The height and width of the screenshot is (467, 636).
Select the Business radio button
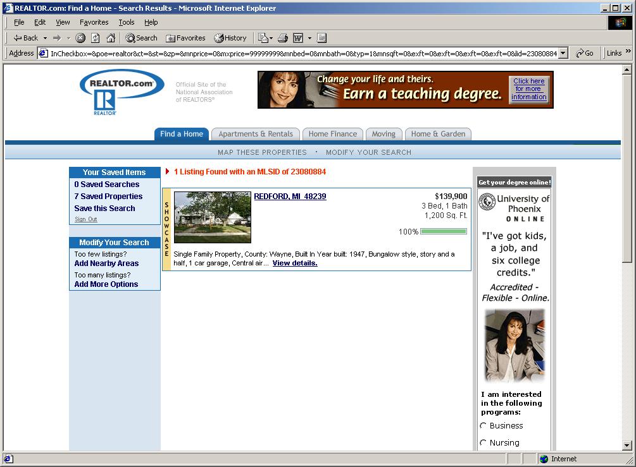pos(483,426)
